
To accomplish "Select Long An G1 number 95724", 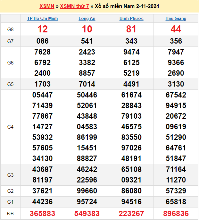I will pos(87,202).
